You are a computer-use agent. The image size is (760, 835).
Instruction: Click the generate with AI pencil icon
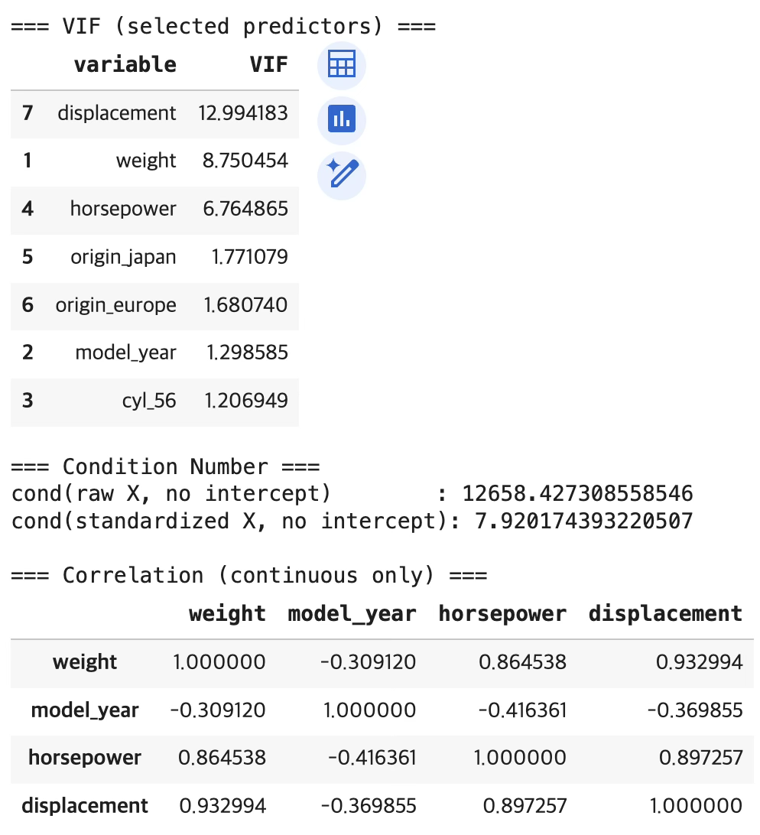(x=342, y=175)
